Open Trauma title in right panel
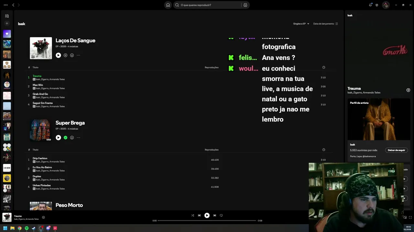Image resolution: width=414 pixels, height=232 pixels. (x=354, y=88)
